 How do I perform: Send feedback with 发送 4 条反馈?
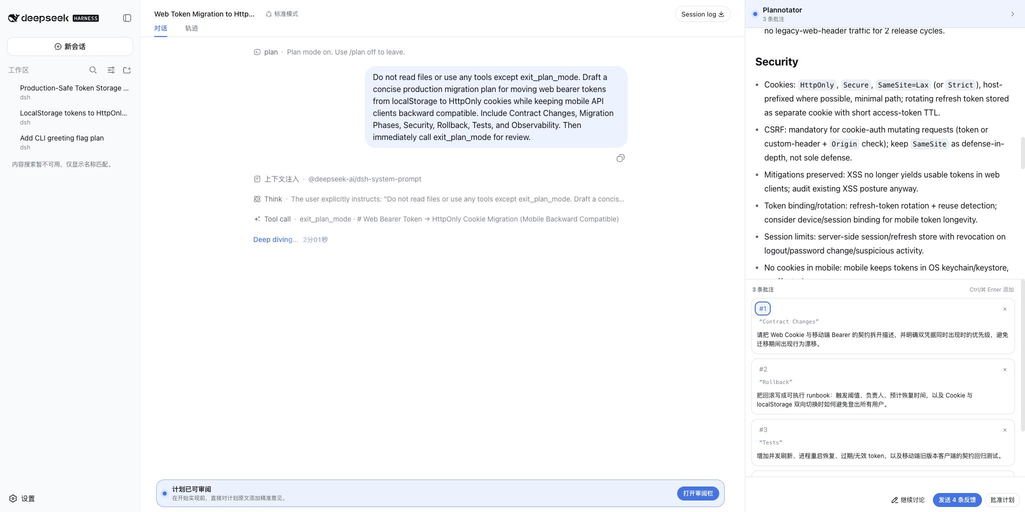tap(957, 500)
